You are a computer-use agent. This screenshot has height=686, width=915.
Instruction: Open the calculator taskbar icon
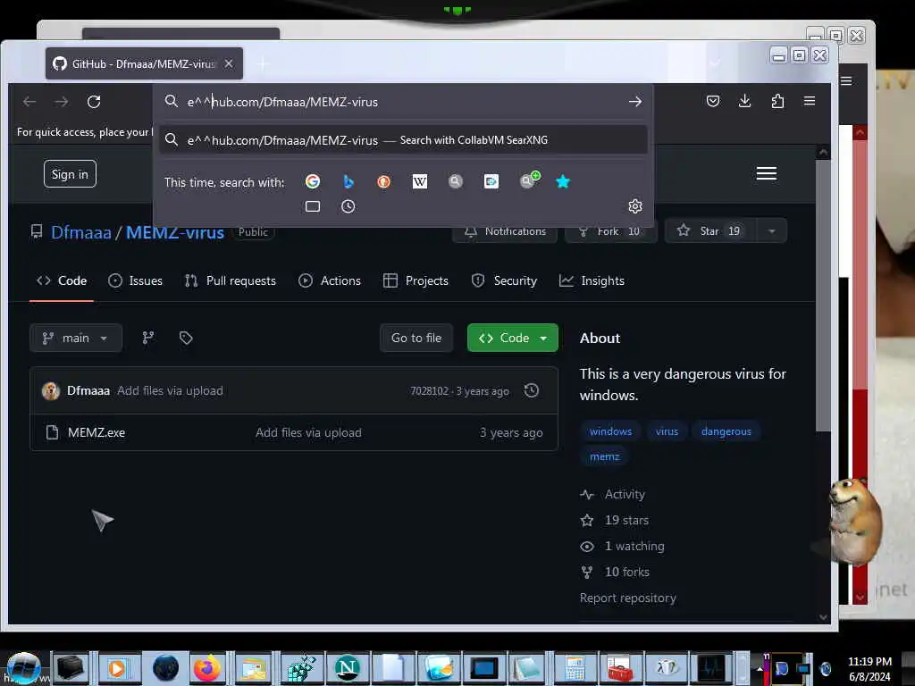pyautogui.click(x=575, y=668)
